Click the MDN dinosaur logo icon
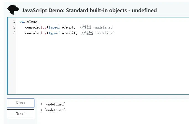This screenshot has height=124, width=189. click(13, 10)
